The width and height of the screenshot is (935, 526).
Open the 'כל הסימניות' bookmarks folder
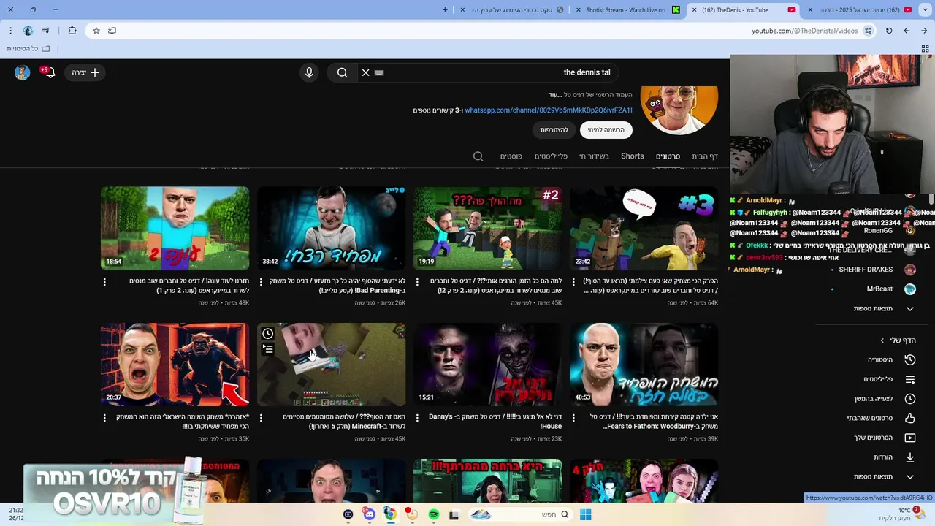[28, 49]
